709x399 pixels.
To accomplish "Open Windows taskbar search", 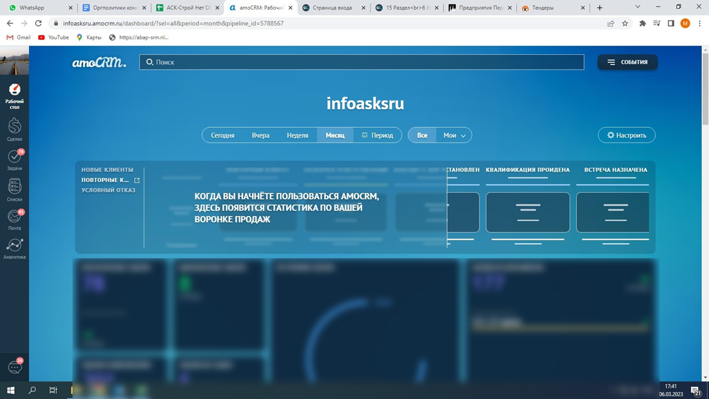I will 32,390.
